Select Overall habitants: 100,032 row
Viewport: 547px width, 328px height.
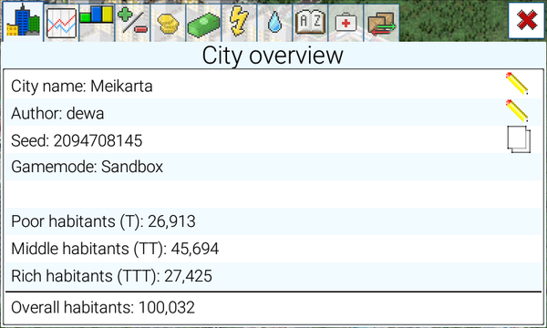point(273,307)
